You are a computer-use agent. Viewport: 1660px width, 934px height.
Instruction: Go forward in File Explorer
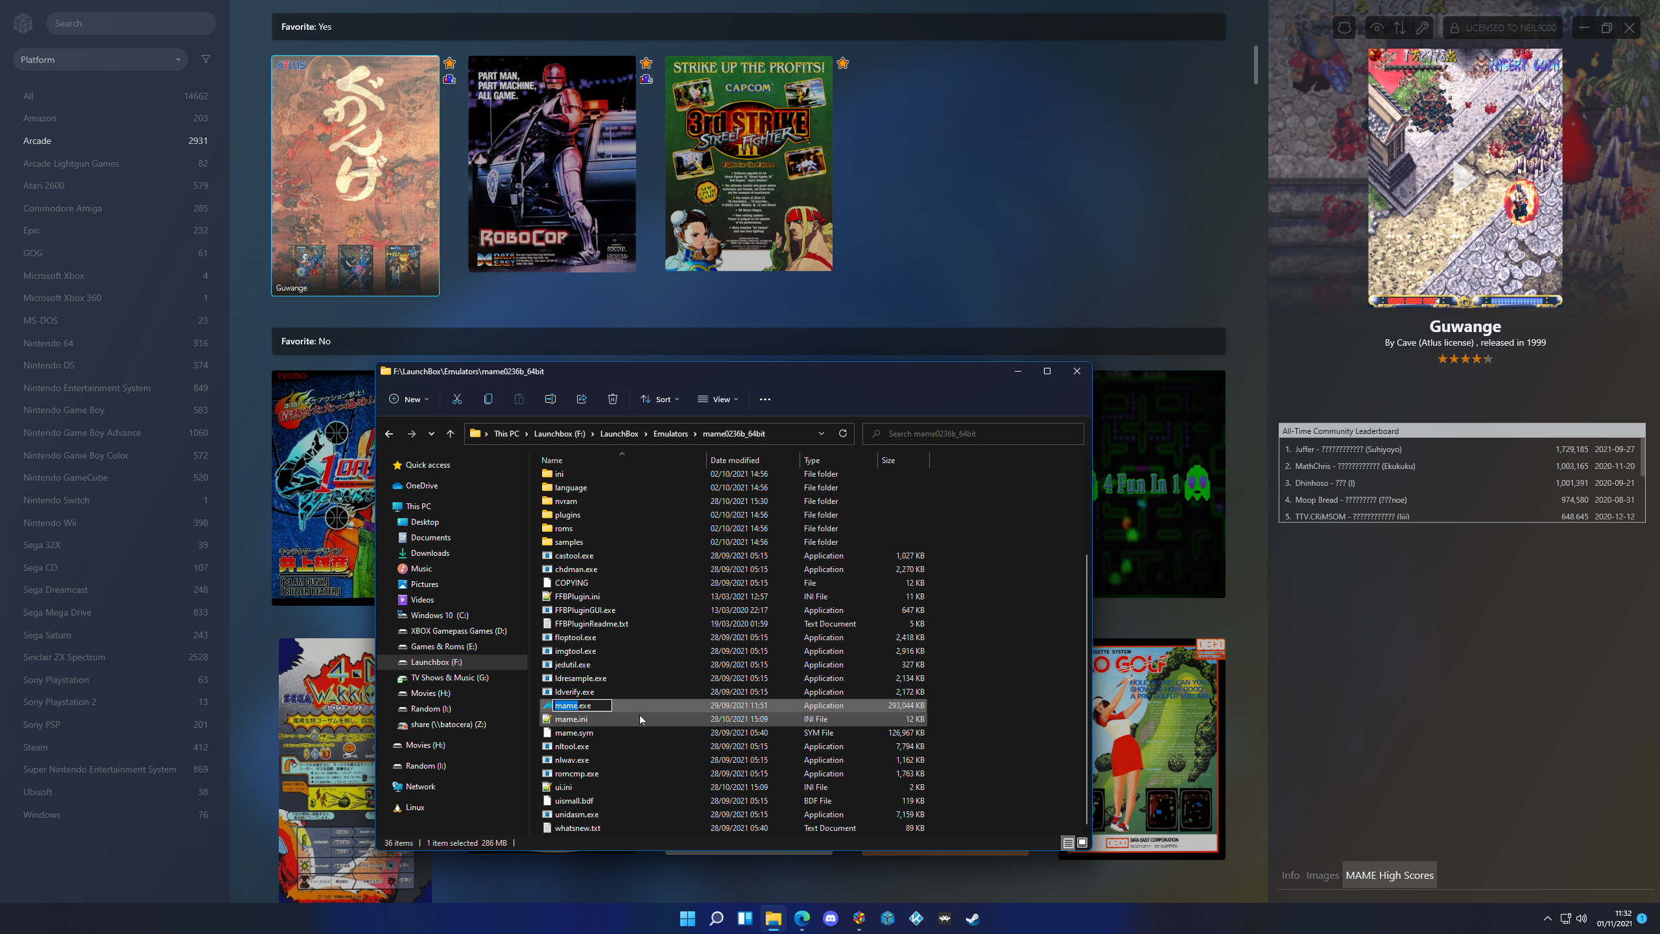coord(412,433)
